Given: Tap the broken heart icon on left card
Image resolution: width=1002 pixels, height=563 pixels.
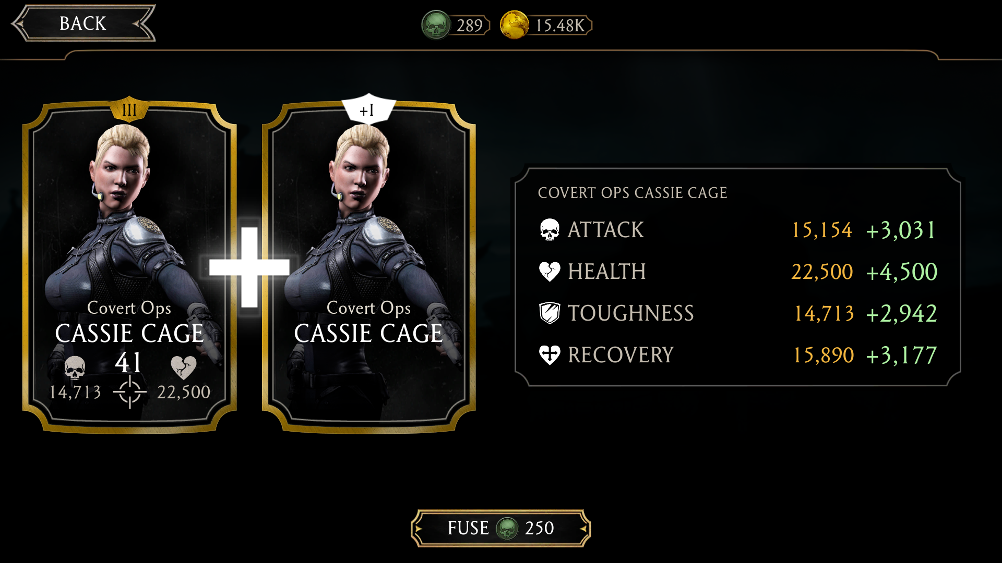Looking at the screenshot, I should tap(184, 368).
